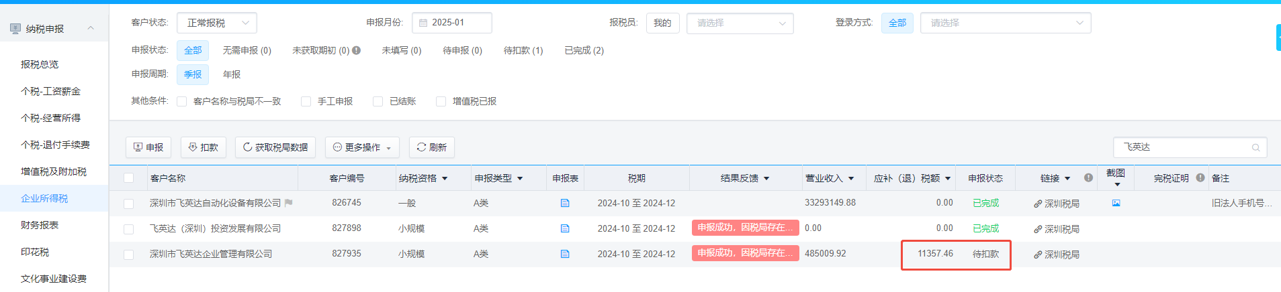
Task: Click 申报月份 field showing 2025-01
Action: (452, 23)
